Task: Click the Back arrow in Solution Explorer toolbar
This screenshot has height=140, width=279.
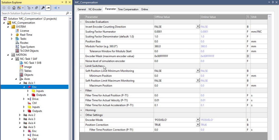Action: pyautogui.click(x=4, y=8)
